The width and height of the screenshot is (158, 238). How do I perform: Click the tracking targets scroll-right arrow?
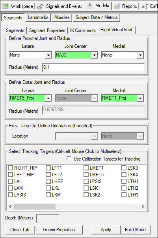coord(143,206)
